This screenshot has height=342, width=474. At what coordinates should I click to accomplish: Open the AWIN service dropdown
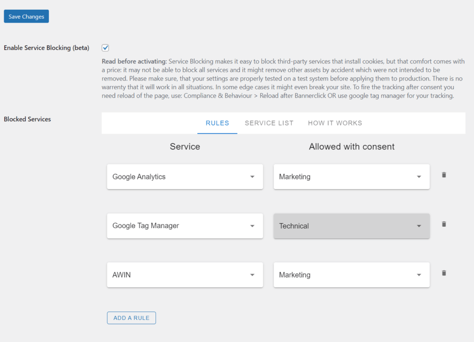pyautogui.click(x=185, y=275)
